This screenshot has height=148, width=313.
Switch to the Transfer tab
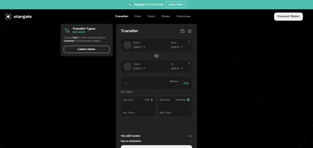pyautogui.click(x=122, y=17)
